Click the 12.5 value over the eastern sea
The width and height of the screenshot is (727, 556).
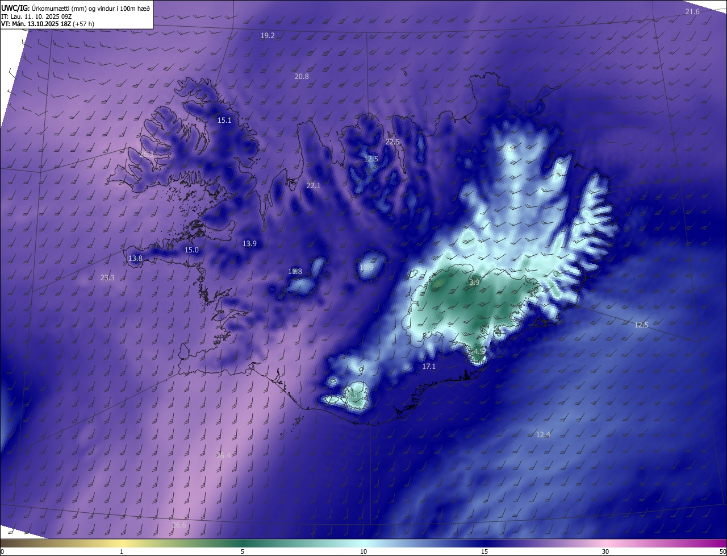tap(641, 325)
